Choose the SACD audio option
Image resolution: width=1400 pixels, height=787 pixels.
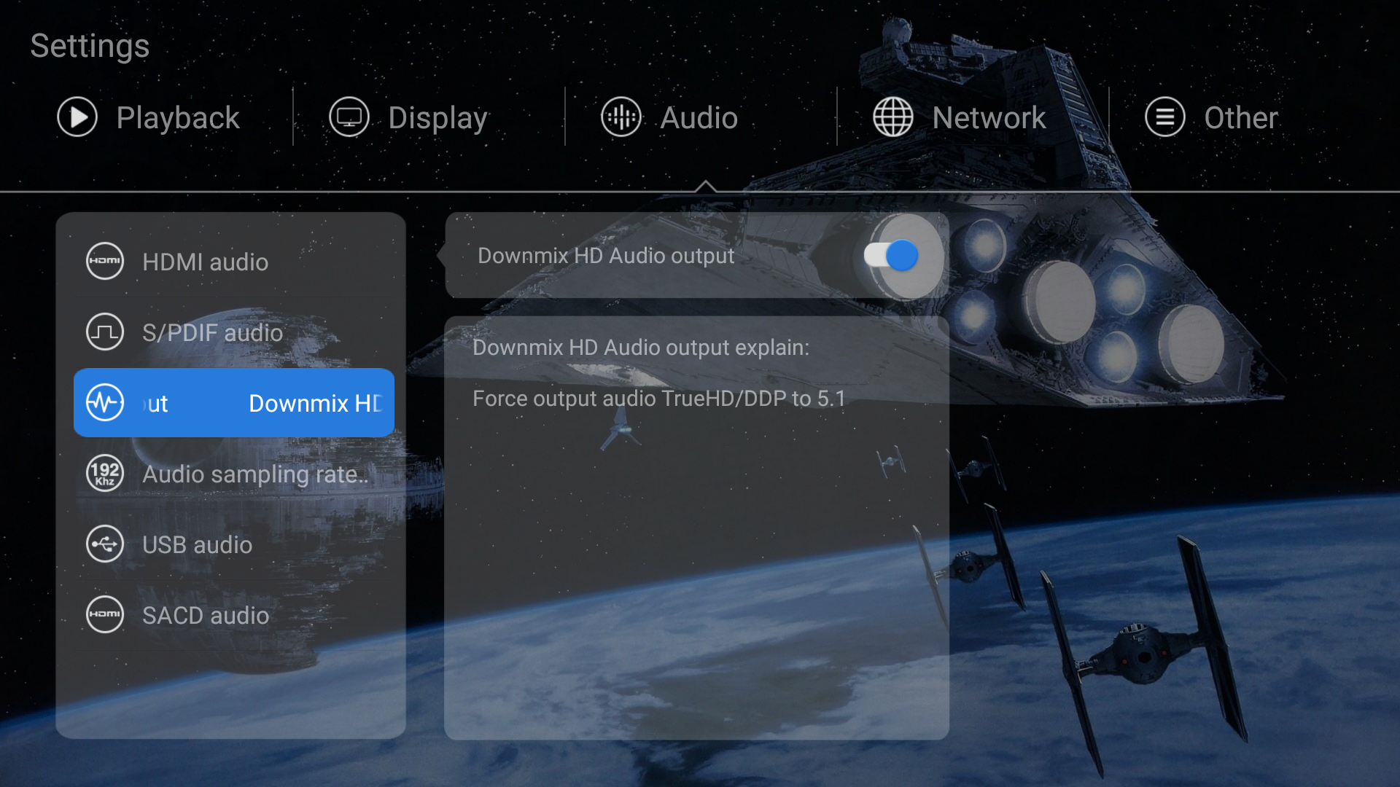coord(234,615)
